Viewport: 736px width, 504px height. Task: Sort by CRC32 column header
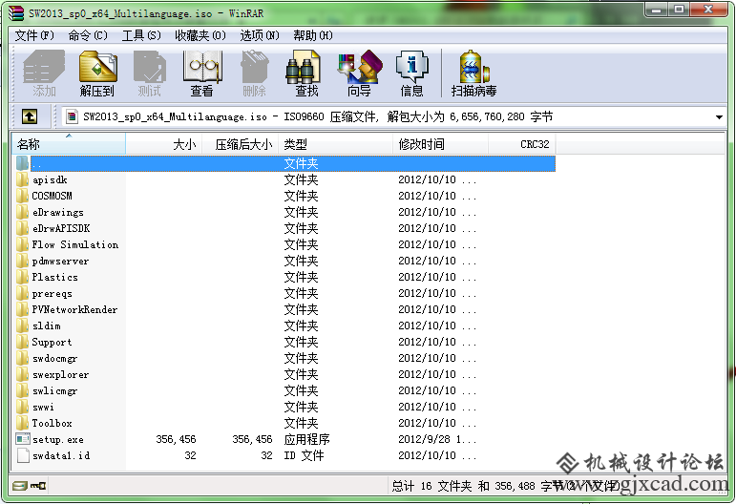[522, 144]
